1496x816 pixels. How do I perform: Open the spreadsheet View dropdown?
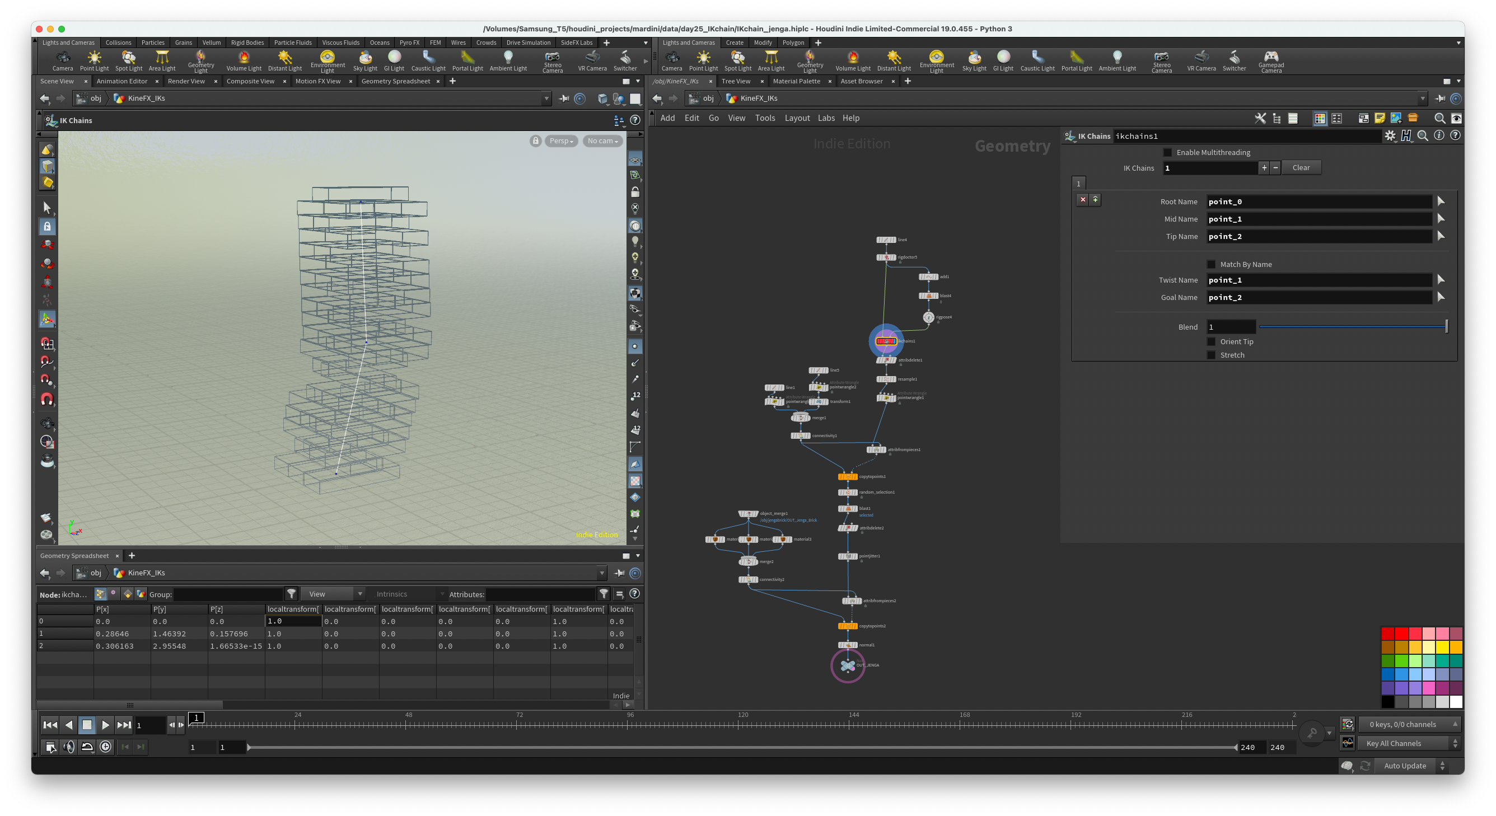point(335,594)
